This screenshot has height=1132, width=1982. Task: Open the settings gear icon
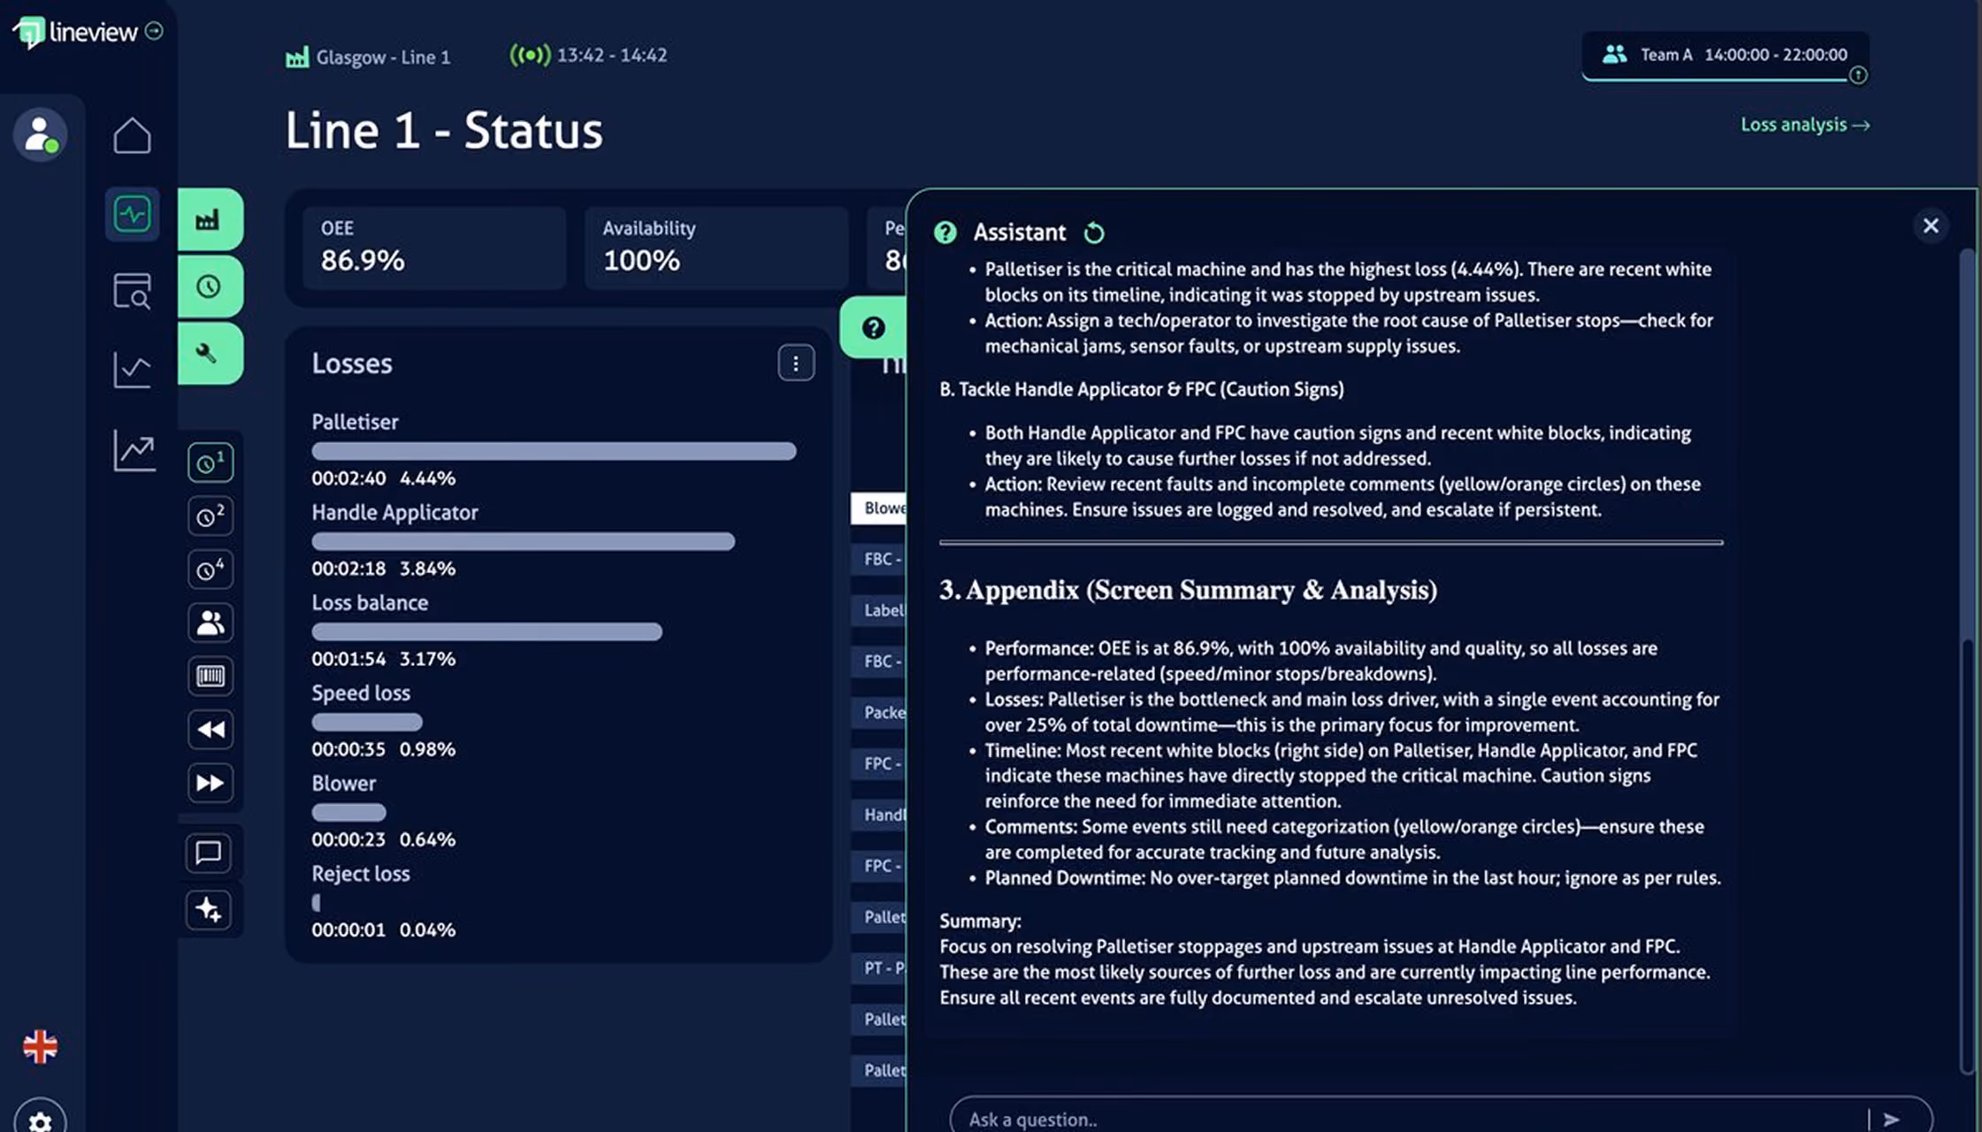point(40,1120)
